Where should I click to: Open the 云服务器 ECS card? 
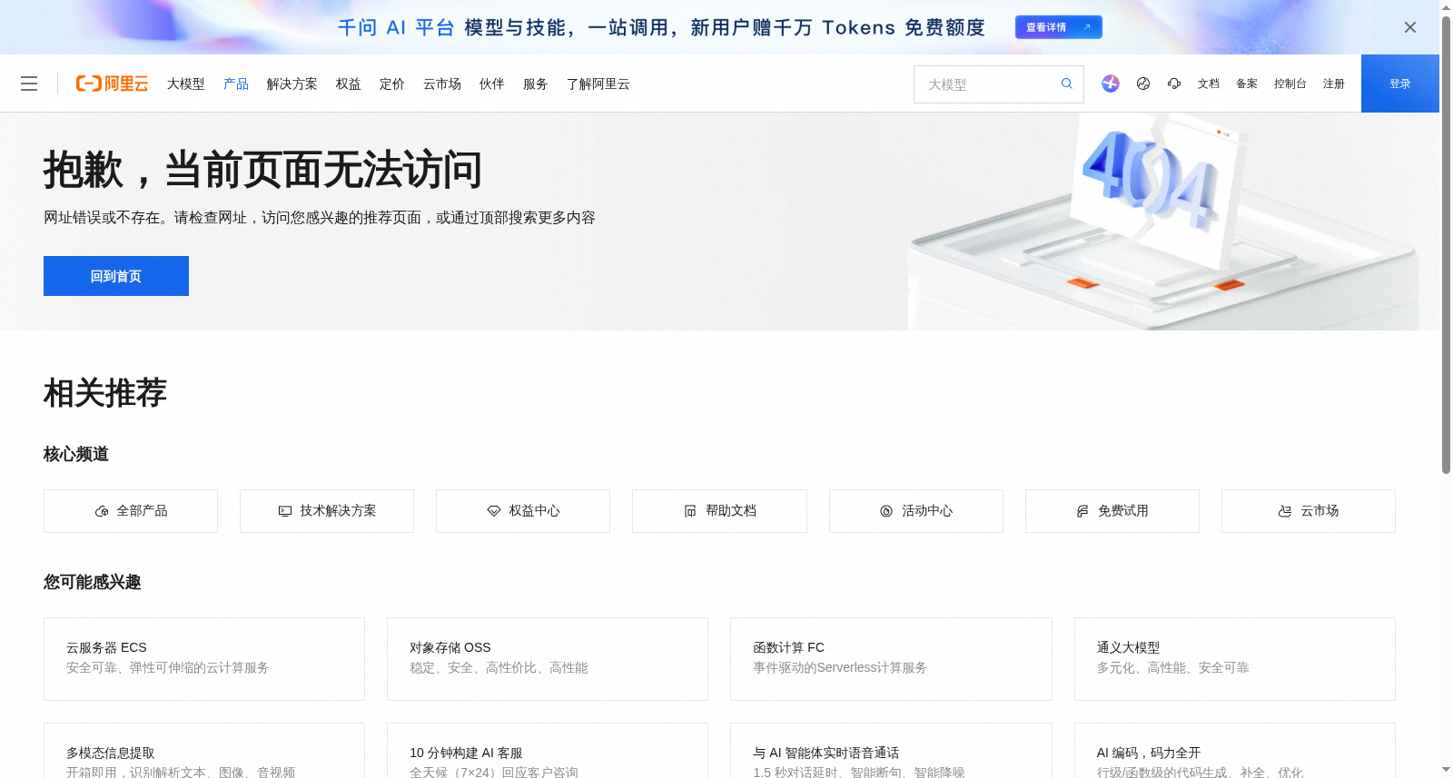pyautogui.click(x=204, y=659)
